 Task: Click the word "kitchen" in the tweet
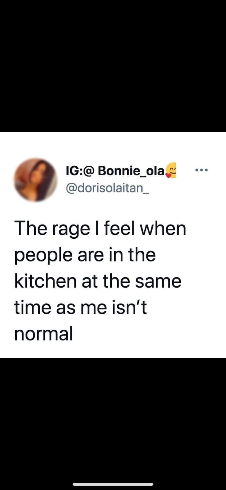[45, 281]
